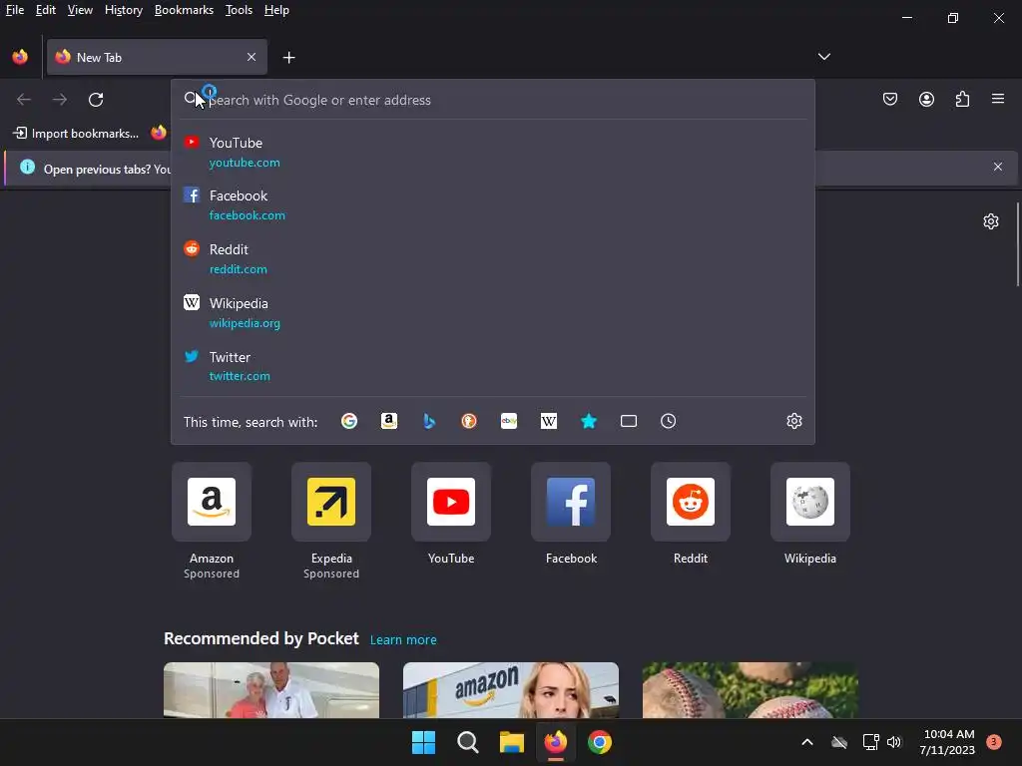
Task: Open a new tab with plus button
Action: click(288, 58)
